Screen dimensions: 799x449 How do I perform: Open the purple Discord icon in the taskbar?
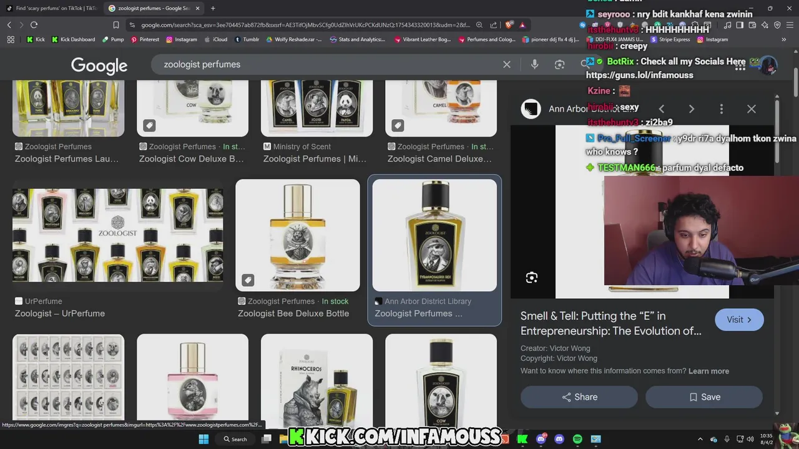pyautogui.click(x=559, y=439)
